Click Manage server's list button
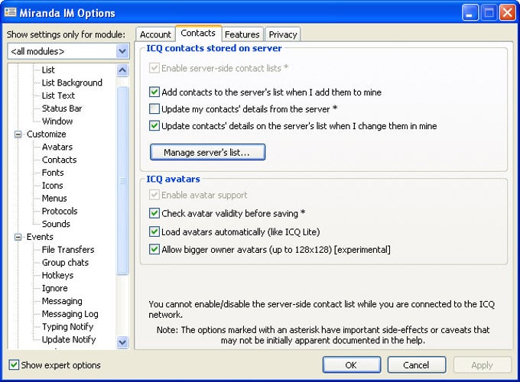 tap(207, 152)
